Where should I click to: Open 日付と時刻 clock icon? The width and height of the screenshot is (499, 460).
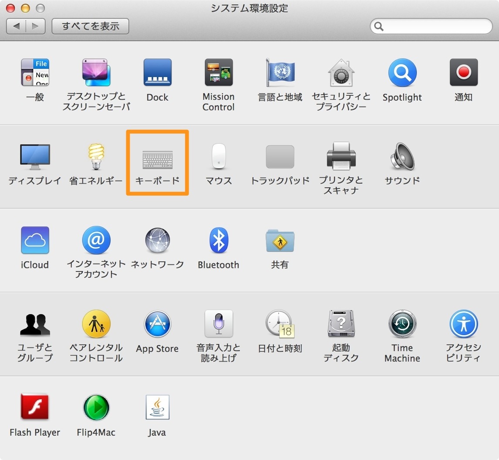(280, 324)
